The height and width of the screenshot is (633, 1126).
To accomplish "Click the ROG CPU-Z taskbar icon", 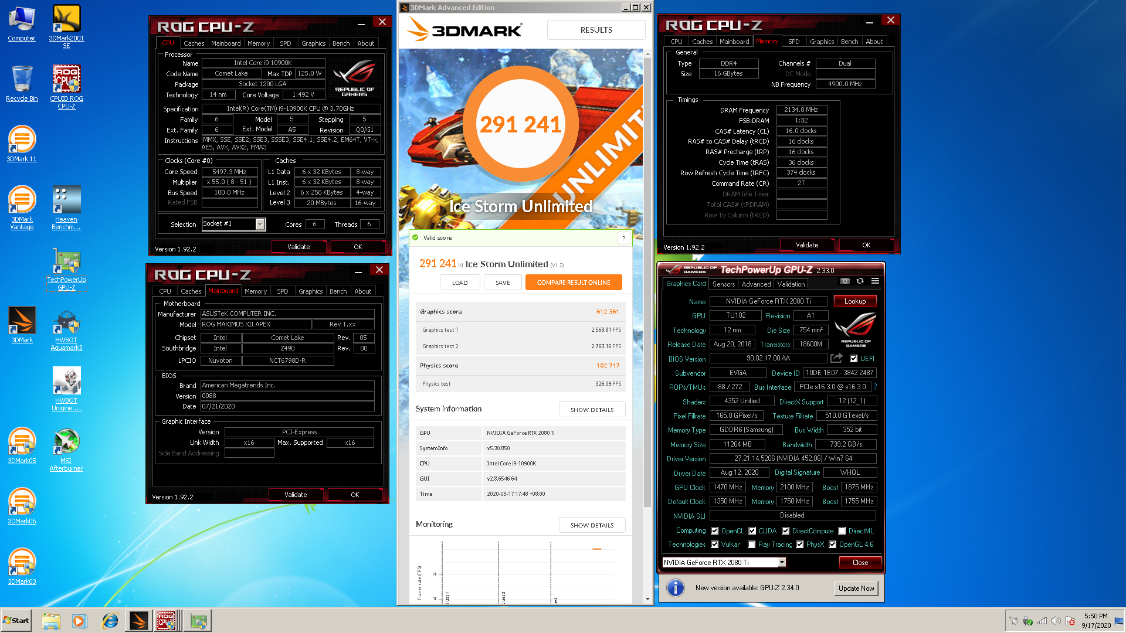I will tap(167, 621).
